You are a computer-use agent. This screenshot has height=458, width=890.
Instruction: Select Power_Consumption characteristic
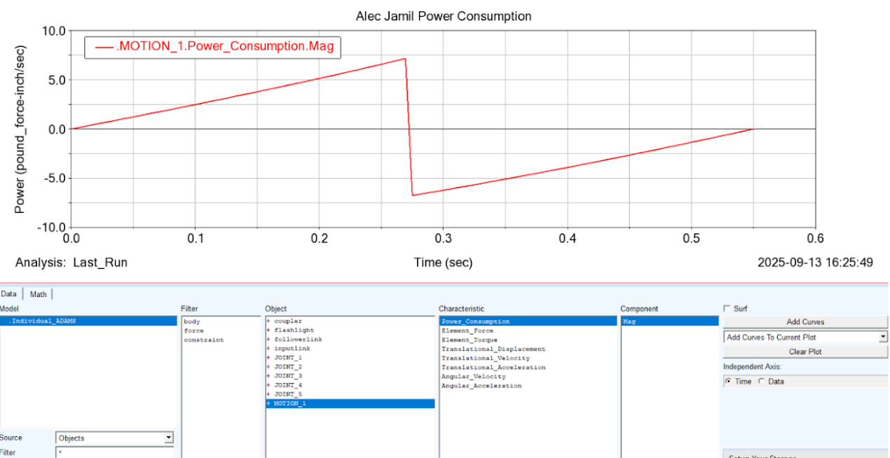click(528, 321)
